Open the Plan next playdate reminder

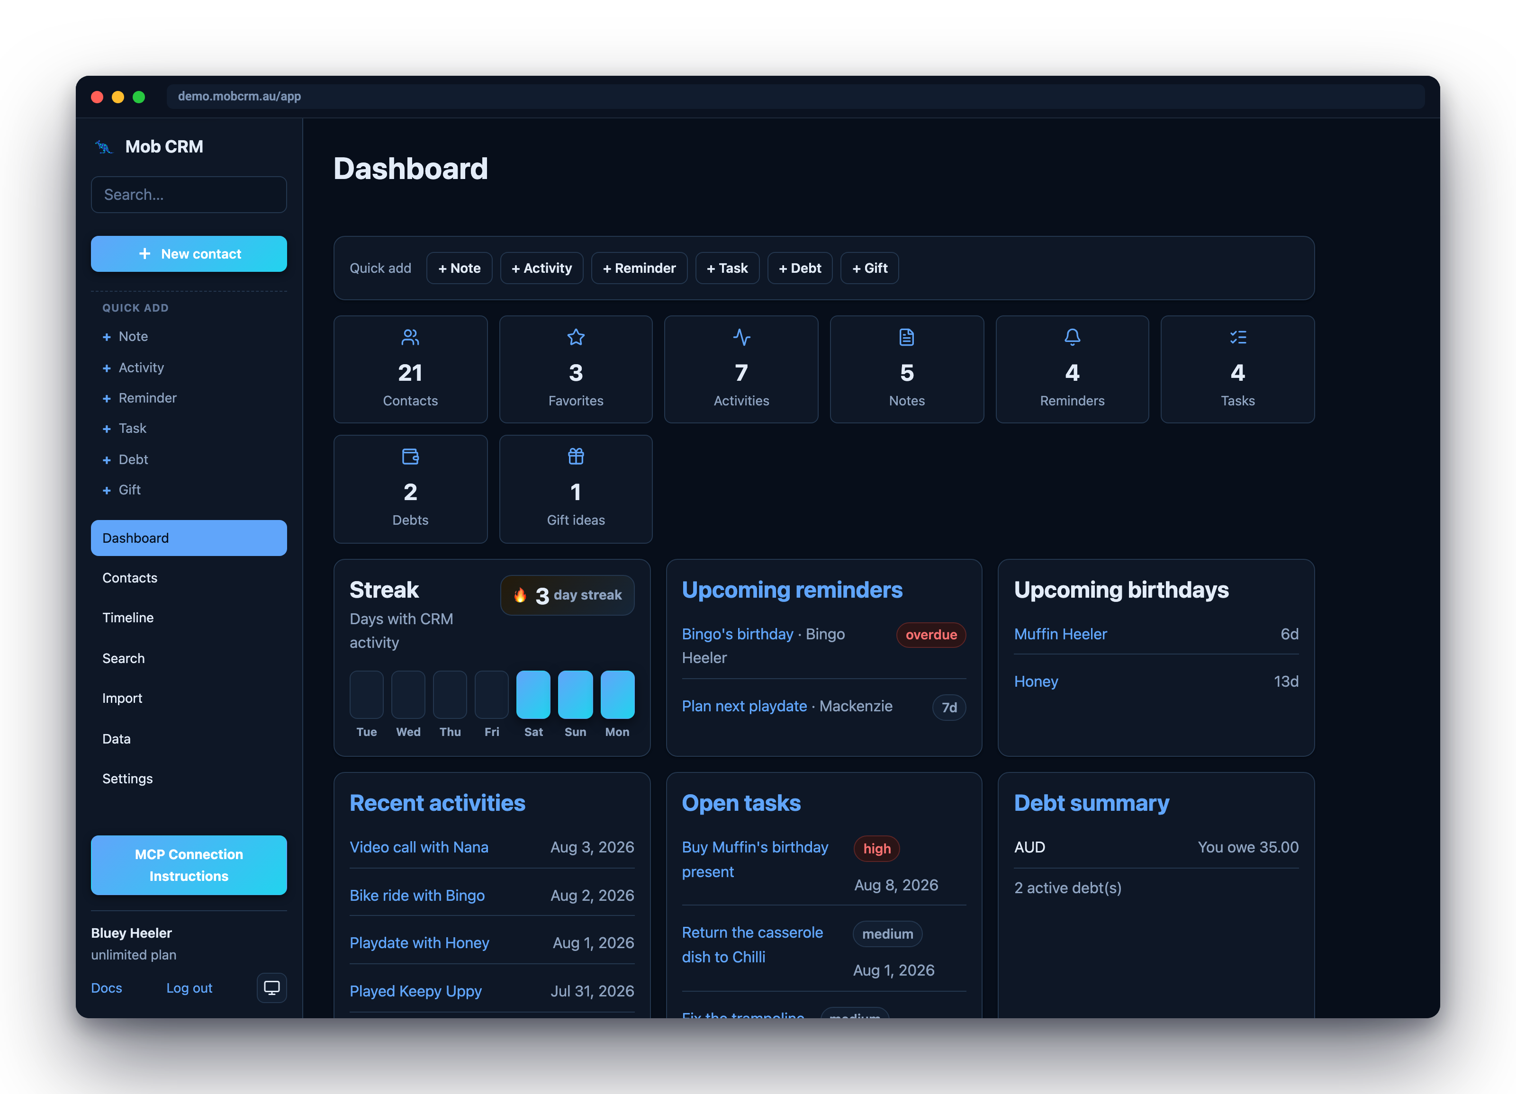744,707
